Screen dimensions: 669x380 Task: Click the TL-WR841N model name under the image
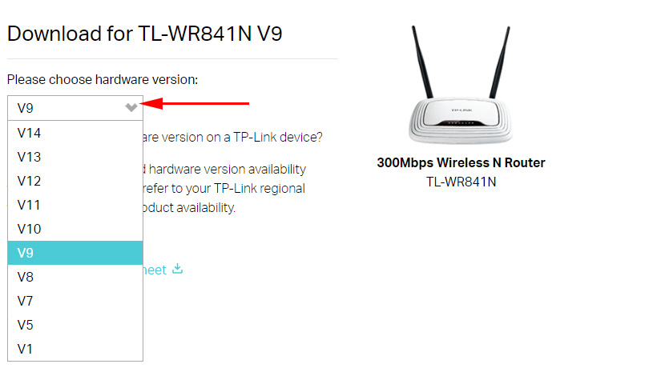coord(461,182)
